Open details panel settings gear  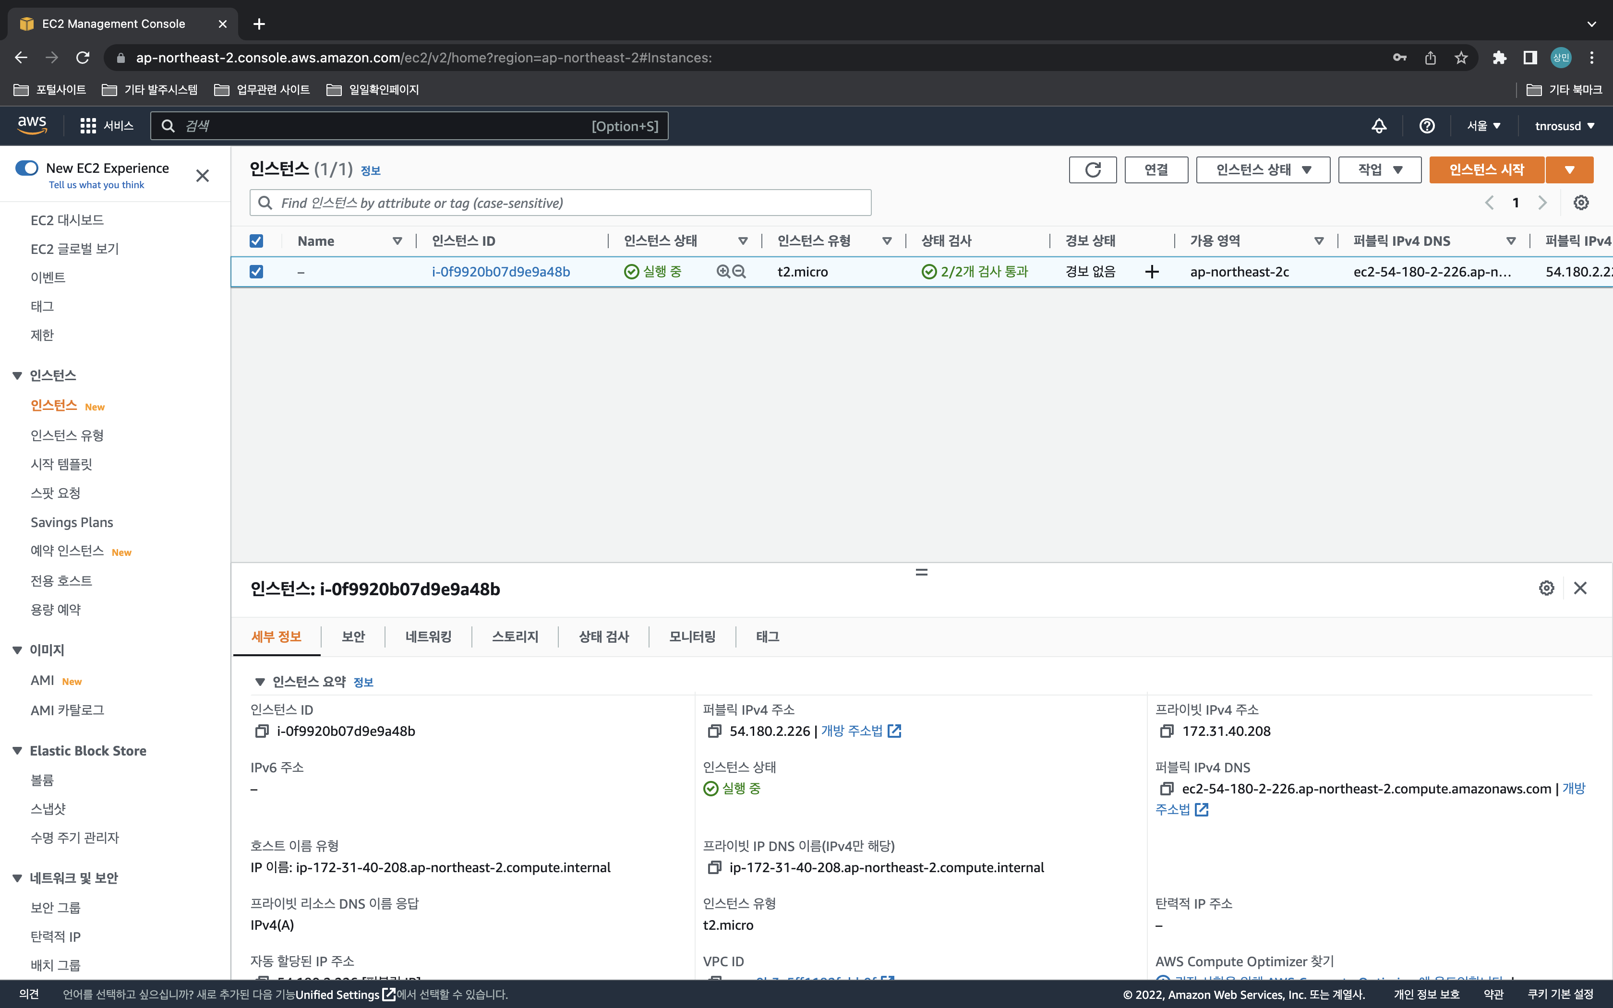(x=1546, y=588)
